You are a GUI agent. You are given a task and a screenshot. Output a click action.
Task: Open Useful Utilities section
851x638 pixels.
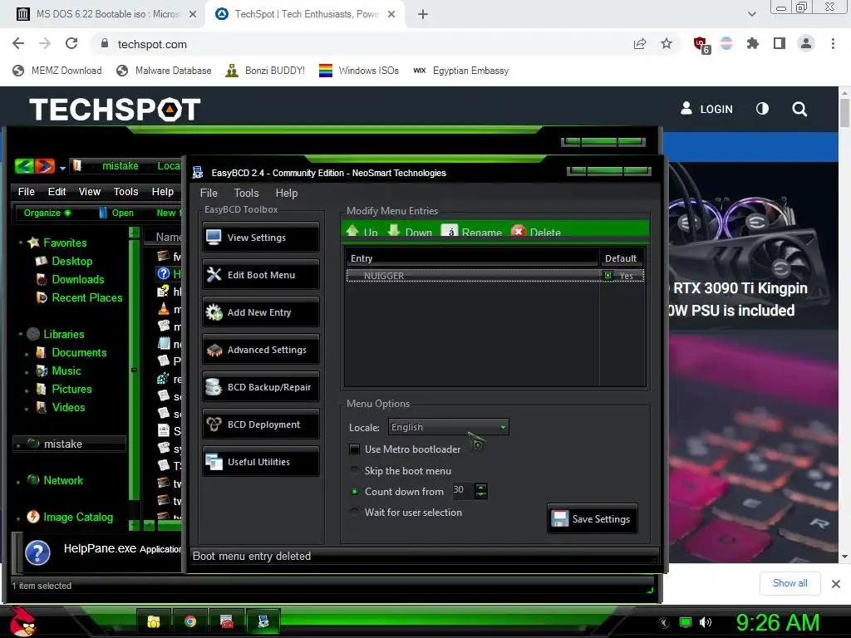(x=260, y=462)
